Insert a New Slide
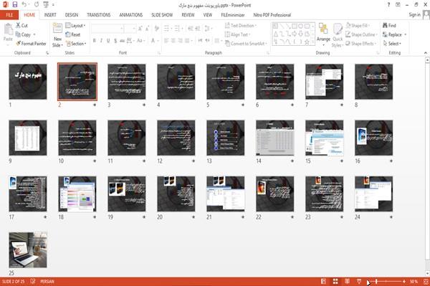The width and height of the screenshot is (430, 286). coord(57,35)
